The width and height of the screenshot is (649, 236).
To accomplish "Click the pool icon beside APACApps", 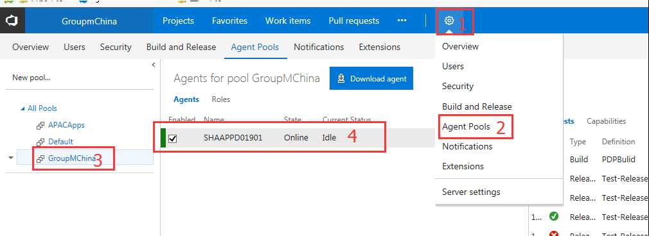I will [x=40, y=125].
